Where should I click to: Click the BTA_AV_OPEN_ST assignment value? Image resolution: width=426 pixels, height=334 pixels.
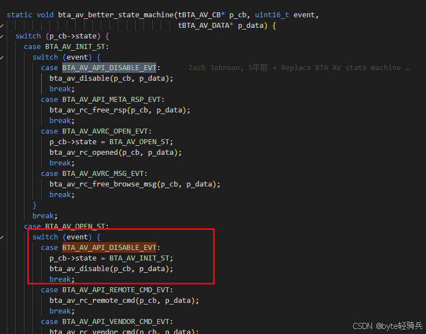[139, 142]
